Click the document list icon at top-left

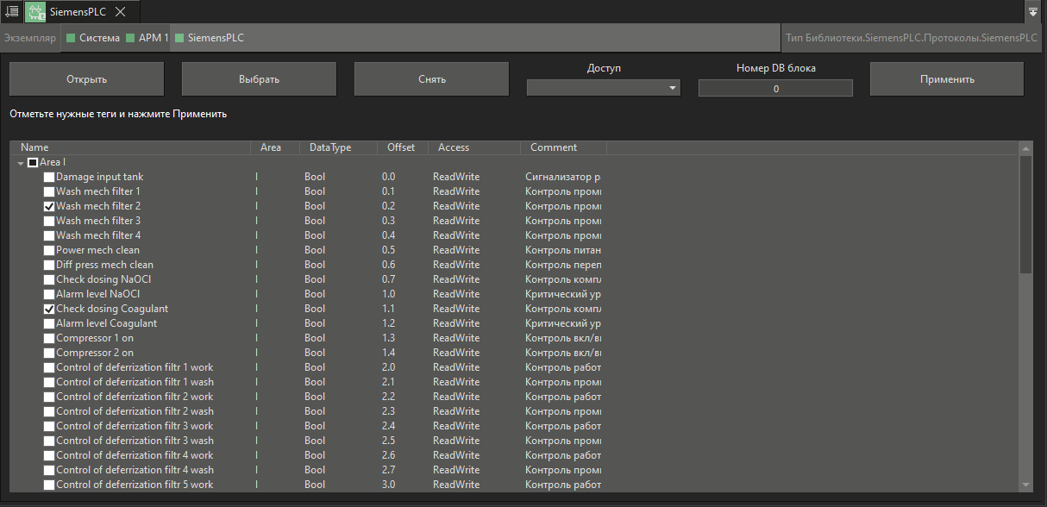click(11, 11)
